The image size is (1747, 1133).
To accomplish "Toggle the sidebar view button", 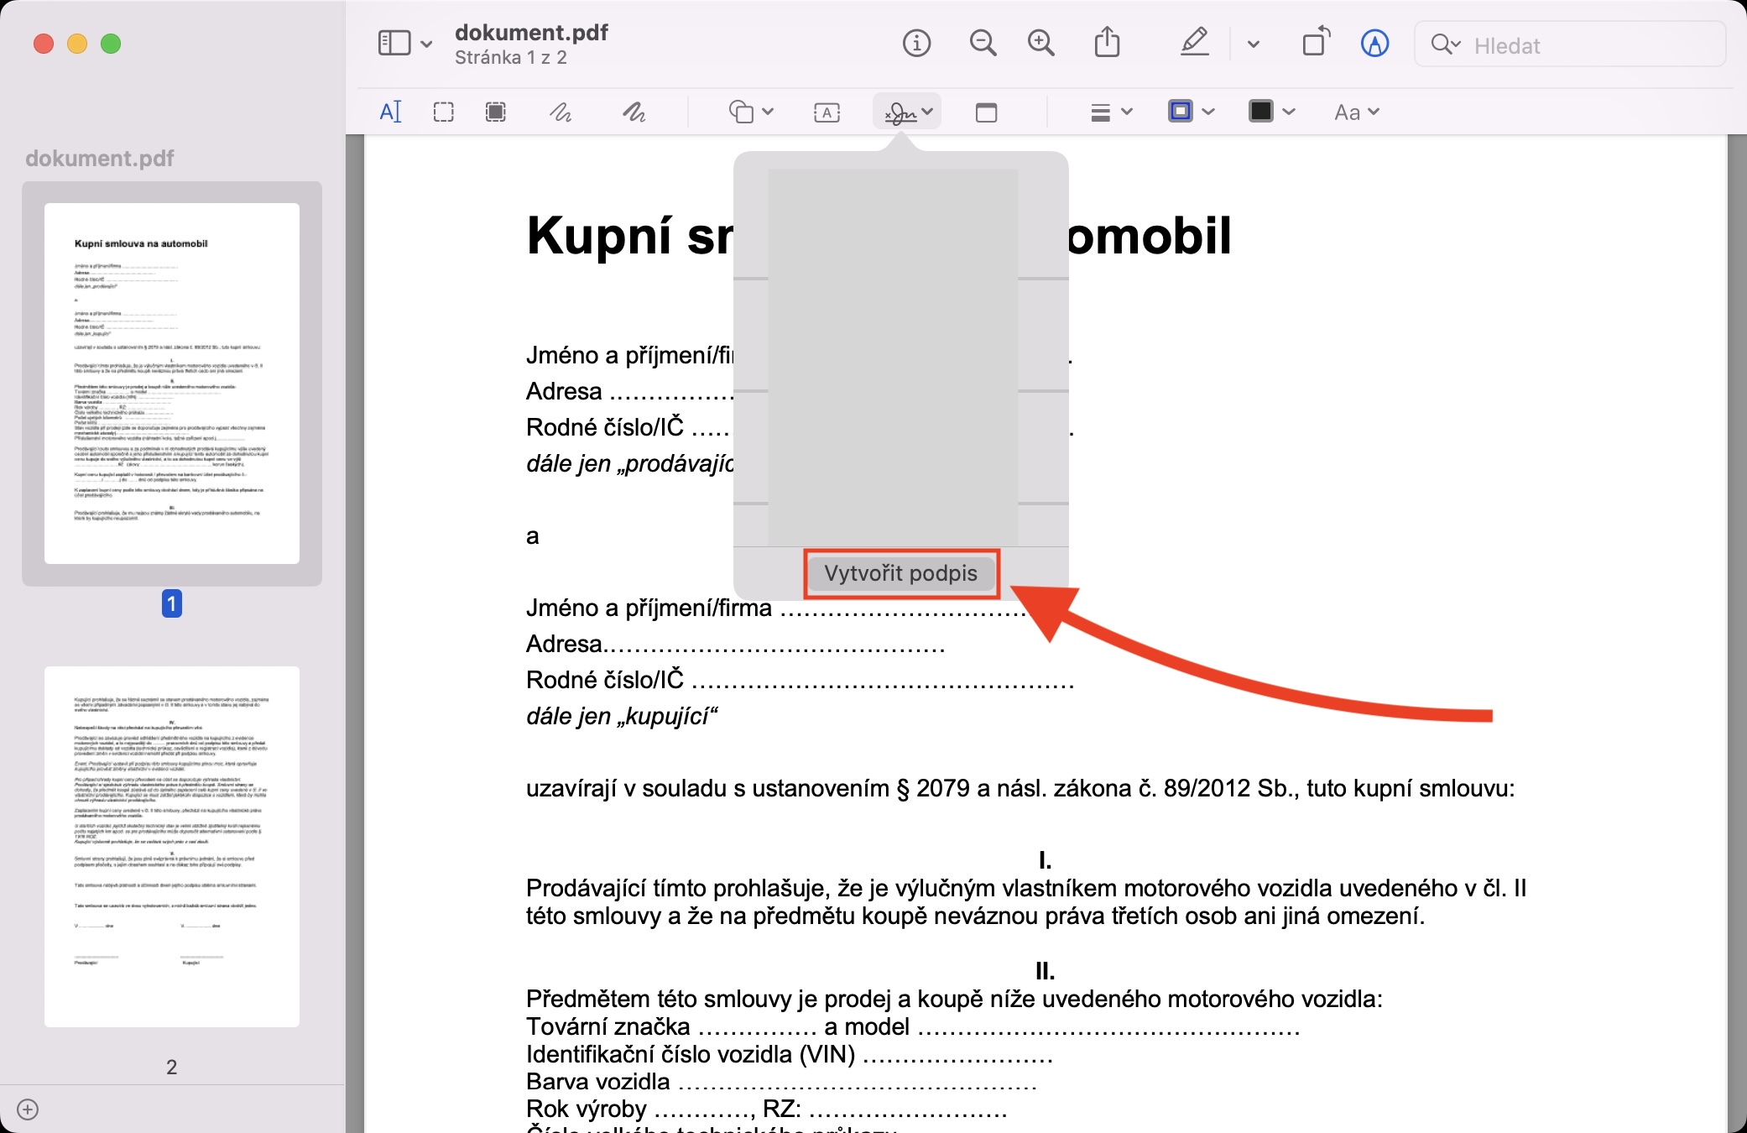I will 394,43.
